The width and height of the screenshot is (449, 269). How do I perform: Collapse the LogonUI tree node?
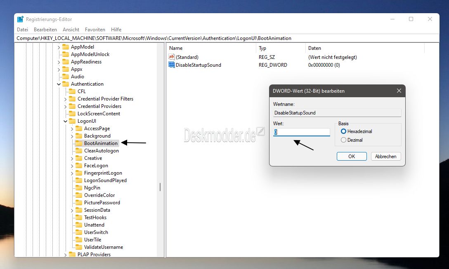tap(66, 121)
